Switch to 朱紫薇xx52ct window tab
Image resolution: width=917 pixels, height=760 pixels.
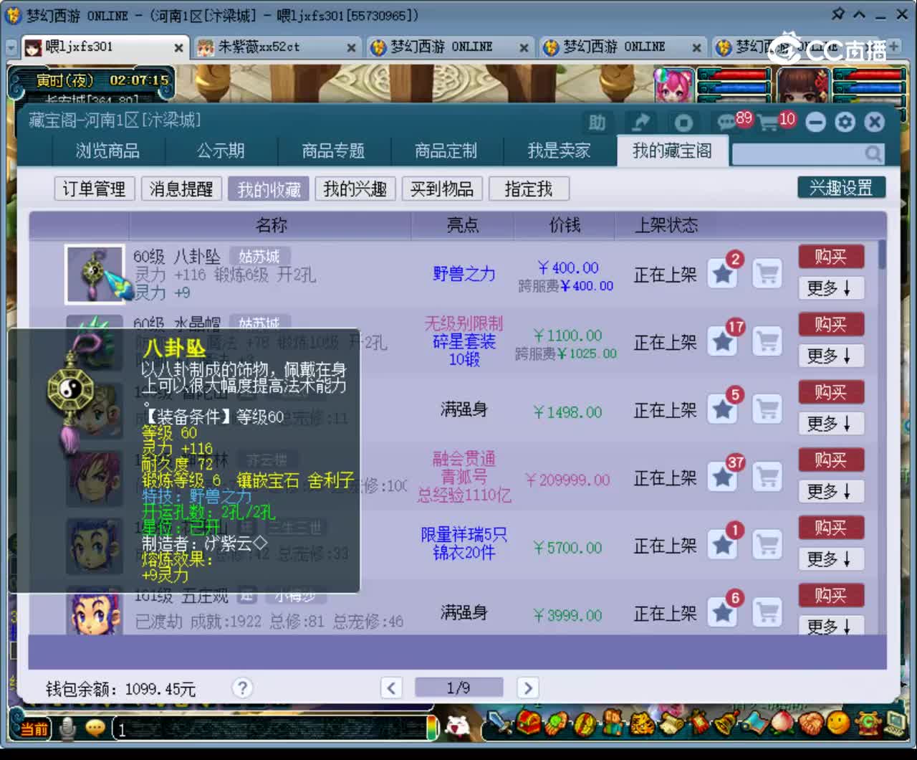pos(276,47)
